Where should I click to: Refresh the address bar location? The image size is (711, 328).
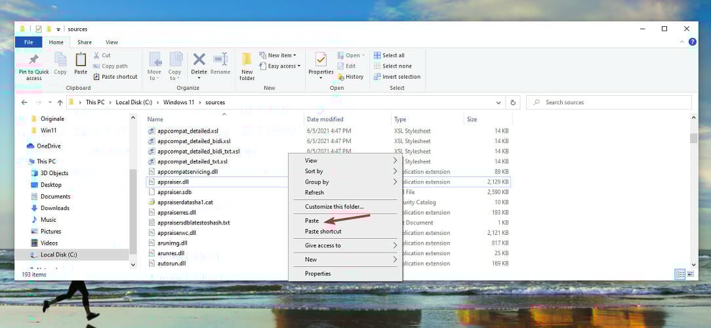(x=513, y=102)
